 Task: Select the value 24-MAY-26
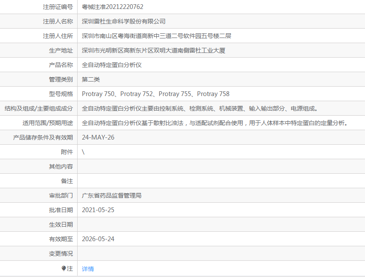click(98, 137)
